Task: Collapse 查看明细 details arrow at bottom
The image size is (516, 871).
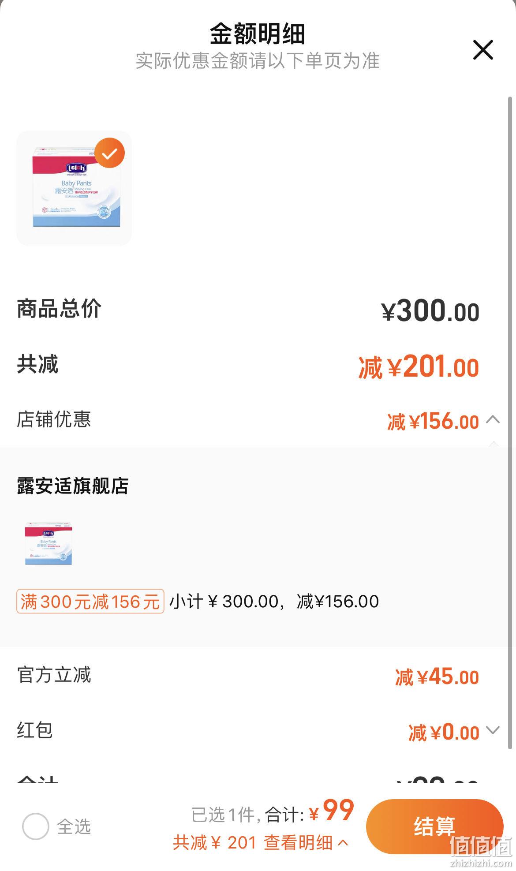Action: (343, 843)
